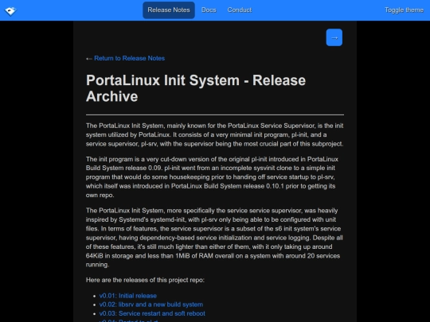Toggle theme in the header

[404, 10]
